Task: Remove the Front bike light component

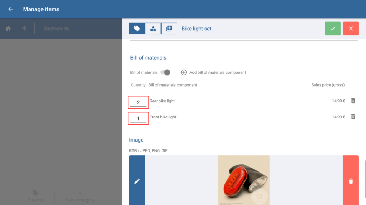Action: pos(353,117)
